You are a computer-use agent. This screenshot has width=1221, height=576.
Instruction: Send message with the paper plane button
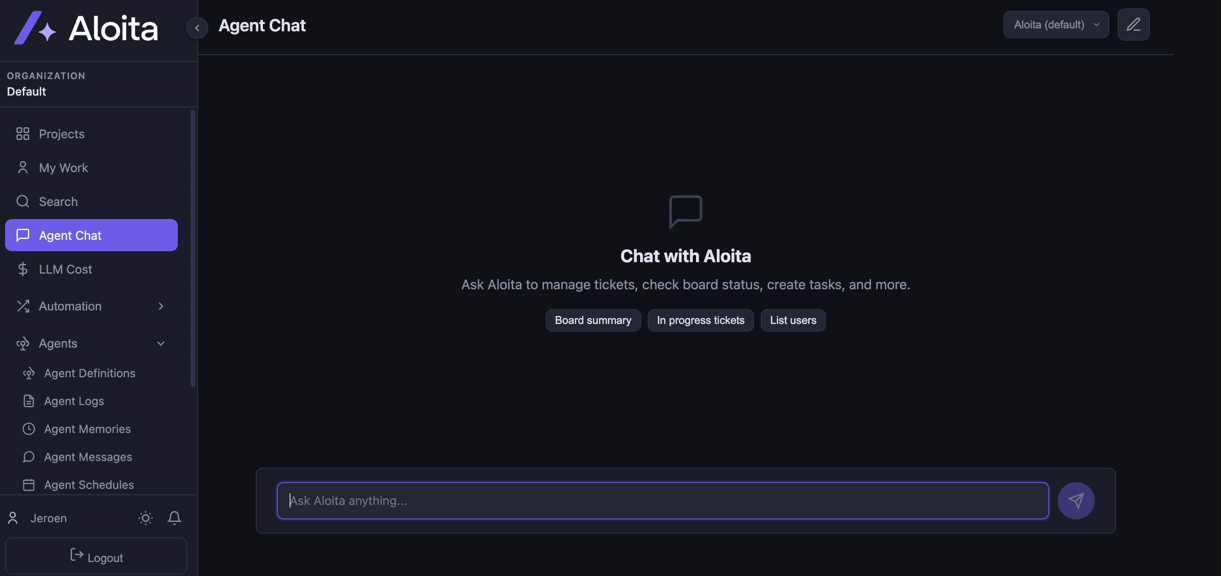1076,501
